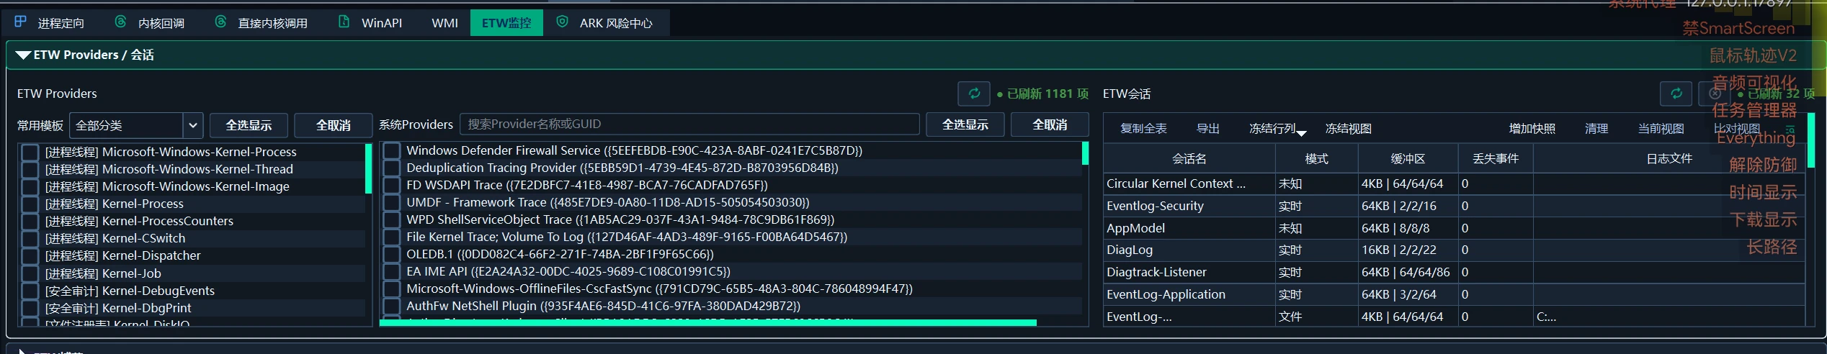
Task: Click the template list vertical scrollbar
Action: pos(369,170)
